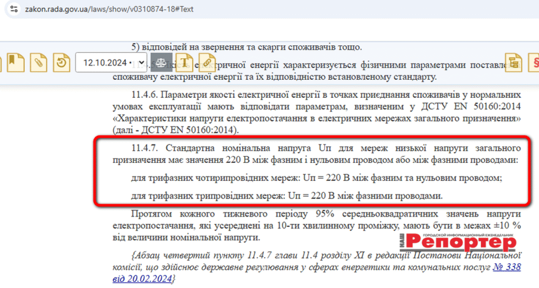The width and height of the screenshot is (539, 288).
Task: Click the line 5) відповідей на звернення
Action: 246,47
